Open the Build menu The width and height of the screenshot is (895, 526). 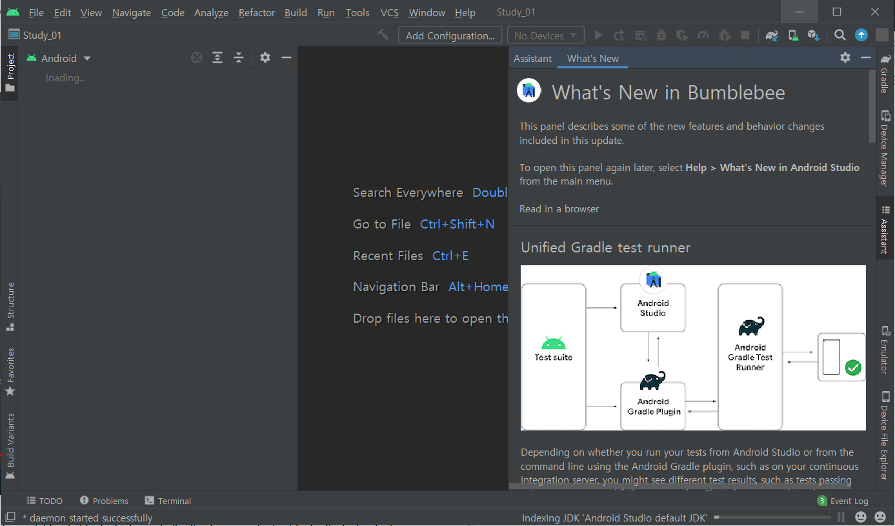pos(296,12)
